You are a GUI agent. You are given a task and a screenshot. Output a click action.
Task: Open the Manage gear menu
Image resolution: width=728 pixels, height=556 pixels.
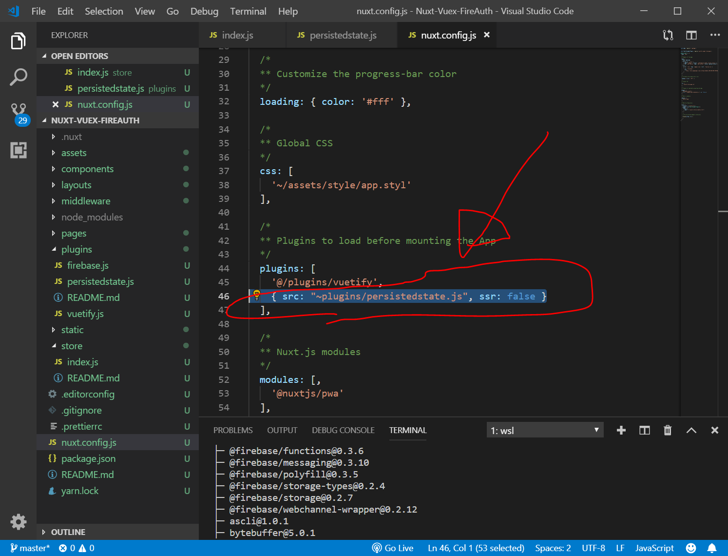pos(18,522)
